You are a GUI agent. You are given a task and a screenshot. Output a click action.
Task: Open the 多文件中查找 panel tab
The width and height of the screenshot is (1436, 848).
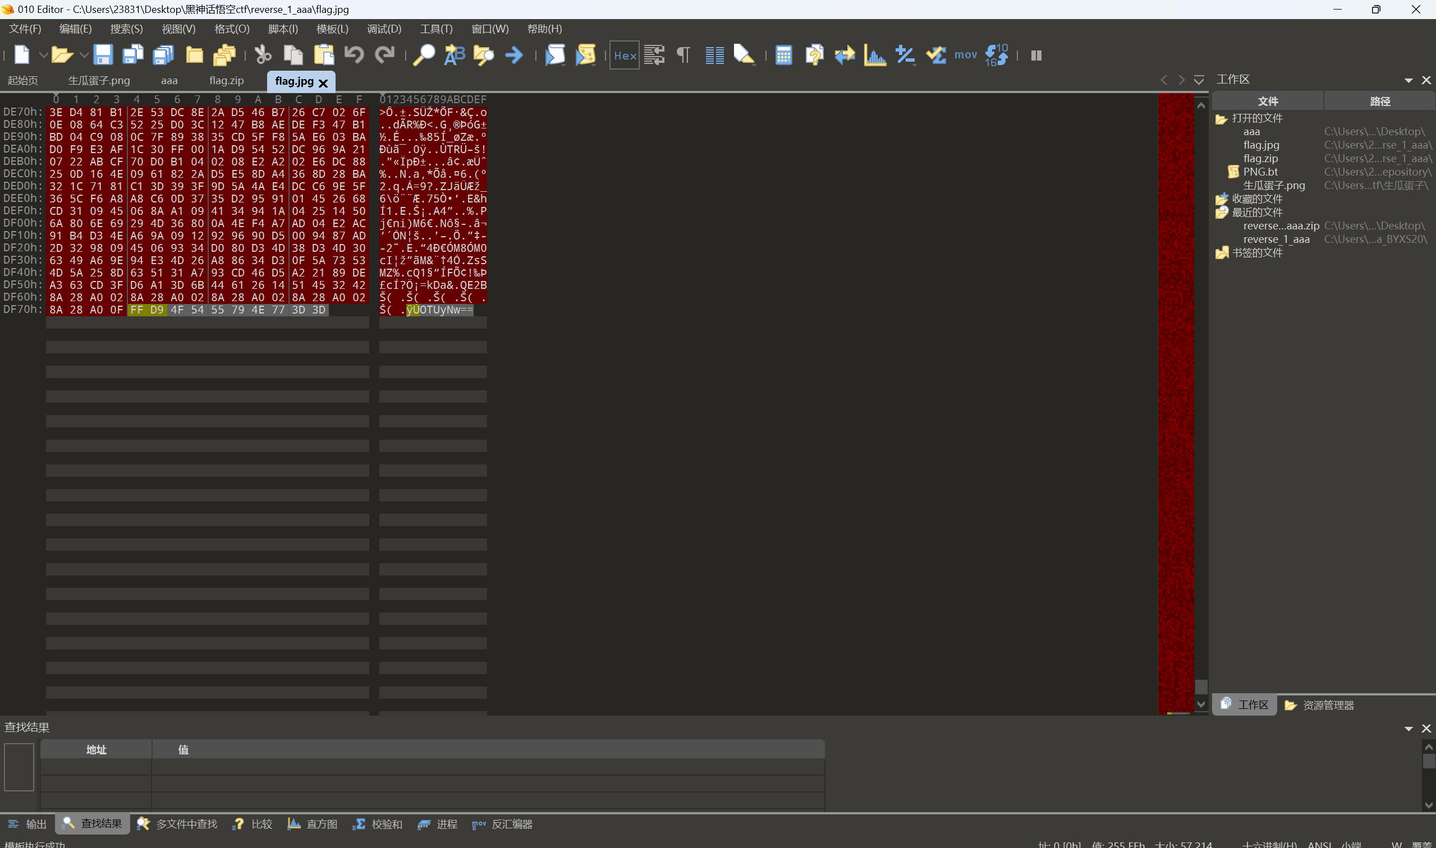point(177,824)
